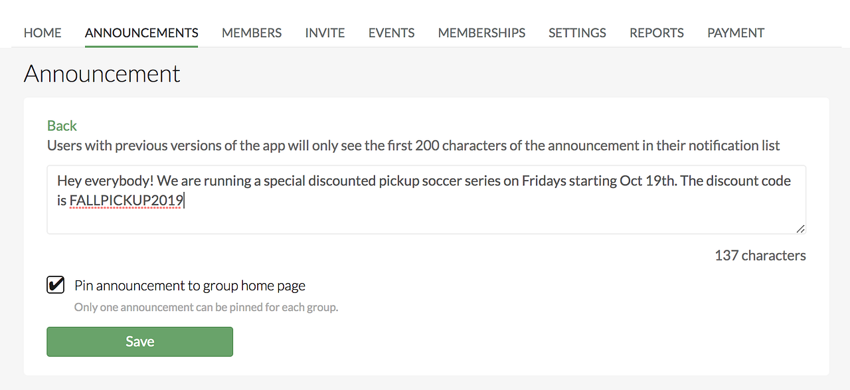The height and width of the screenshot is (390, 850).
Task: Switch to the PAYMENT tab
Action: [736, 33]
